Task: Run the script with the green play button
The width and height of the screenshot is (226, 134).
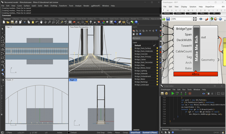Action: [x=173, y=94]
